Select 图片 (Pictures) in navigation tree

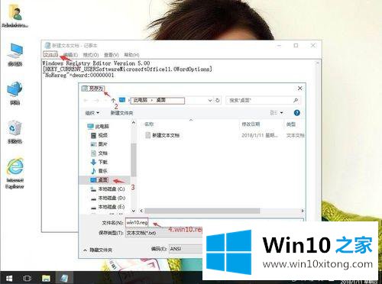[99, 144]
